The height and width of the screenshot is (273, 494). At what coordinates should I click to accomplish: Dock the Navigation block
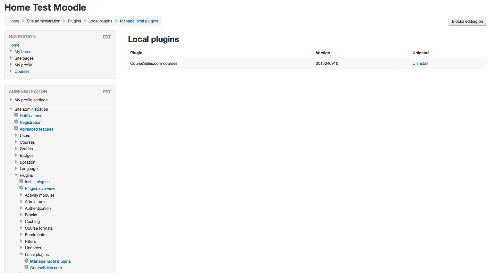click(x=109, y=37)
